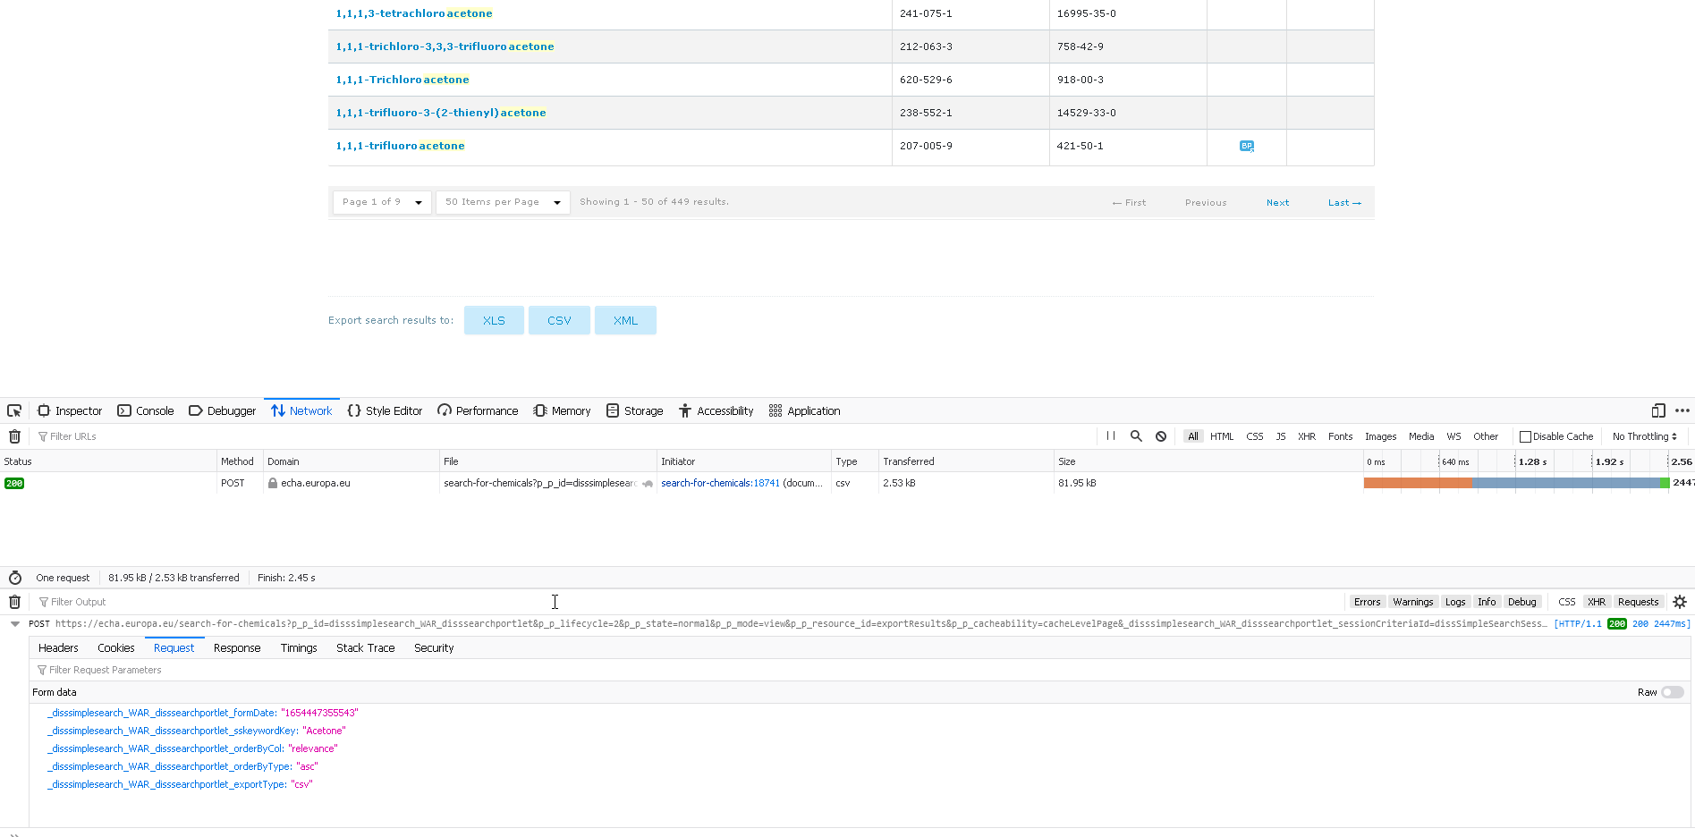Open the Accessibility panel
1695x837 pixels.
tap(716, 410)
